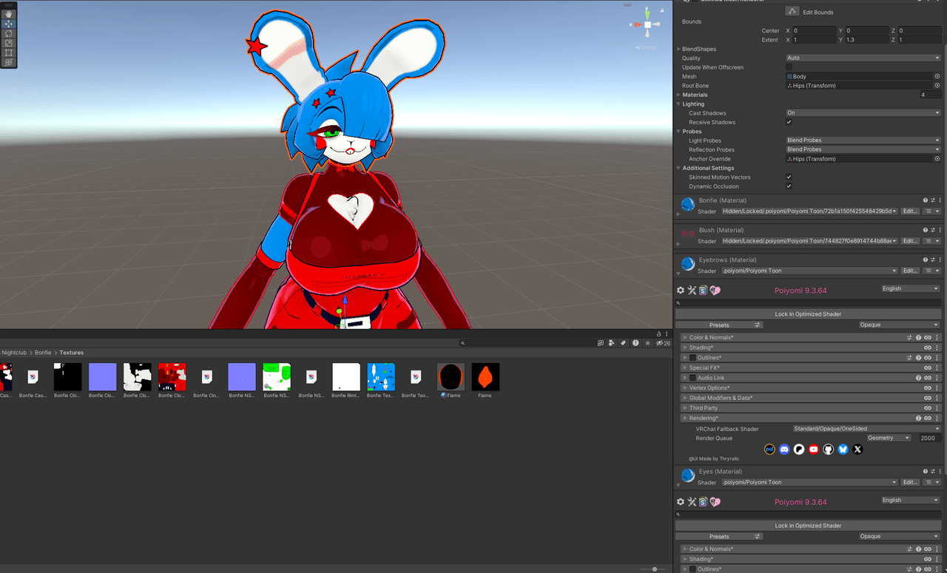
Task: Open the Quality dropdown
Action: (863, 58)
